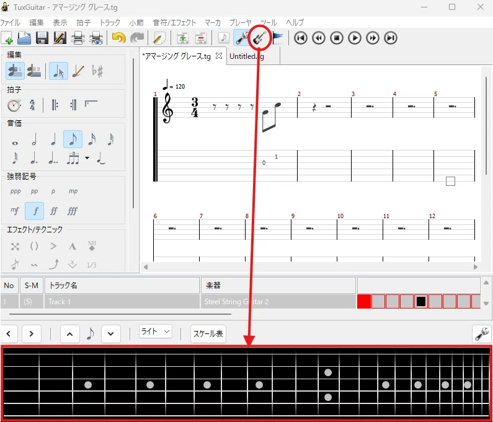Open time signature icon in 拍子
This screenshot has height=422, width=493.
point(32,105)
